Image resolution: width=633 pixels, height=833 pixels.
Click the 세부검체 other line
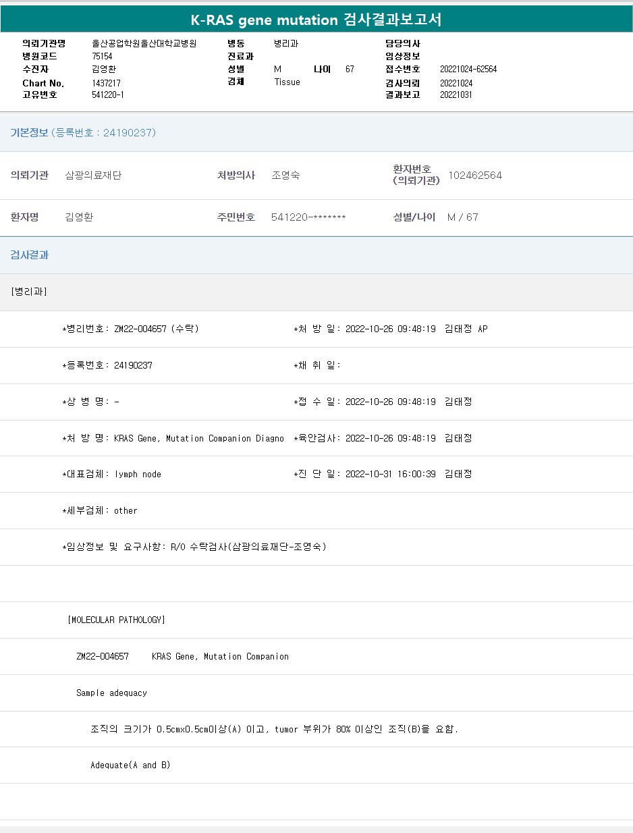tap(100, 511)
